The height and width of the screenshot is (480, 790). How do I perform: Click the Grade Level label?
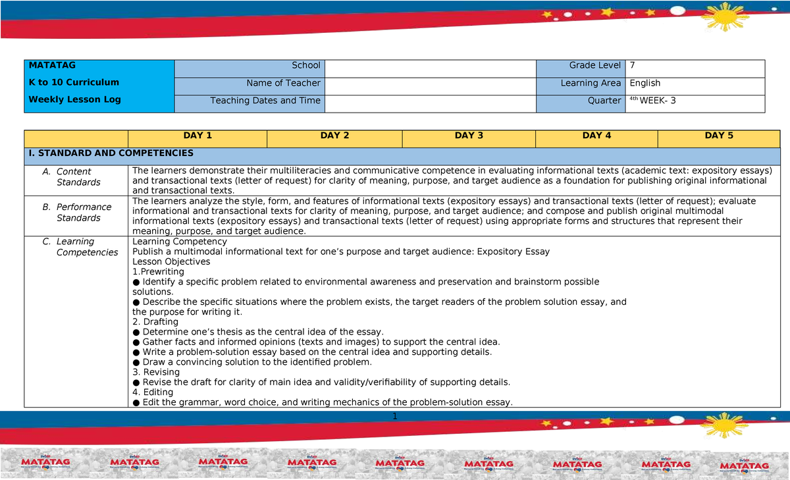595,65
